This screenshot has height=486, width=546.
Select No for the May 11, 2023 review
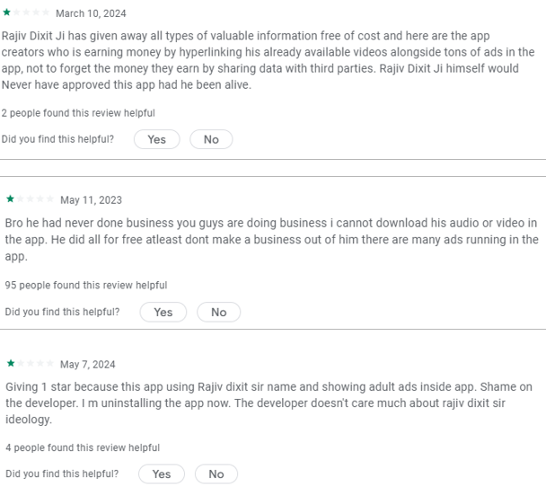tap(218, 312)
